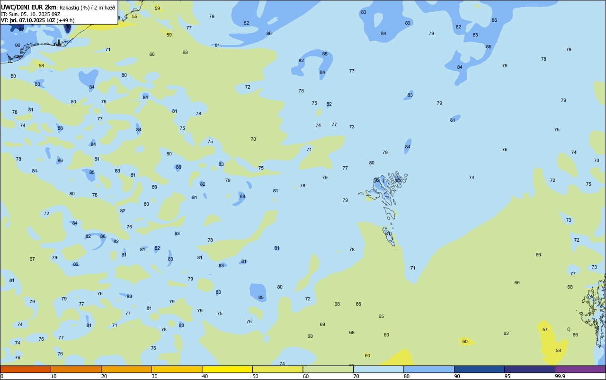Screen dimensions: 606x380
Task: Select the purple legend swatch after 99.9
Action: pos(580,369)
